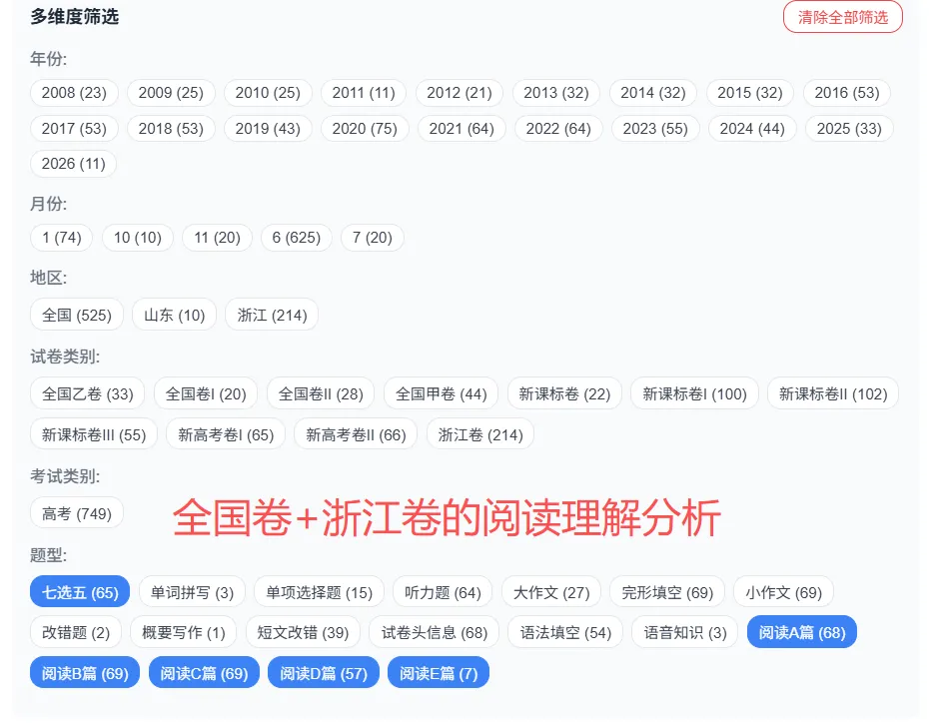Select the 新高考卷II paper filter
The image size is (929, 728).
click(356, 433)
